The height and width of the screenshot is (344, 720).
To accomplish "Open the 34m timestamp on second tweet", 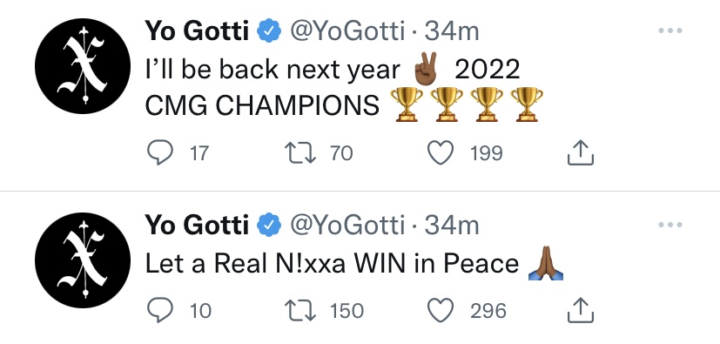I will pos(451,226).
